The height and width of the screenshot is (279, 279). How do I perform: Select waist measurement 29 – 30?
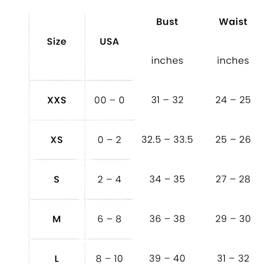(x=233, y=219)
